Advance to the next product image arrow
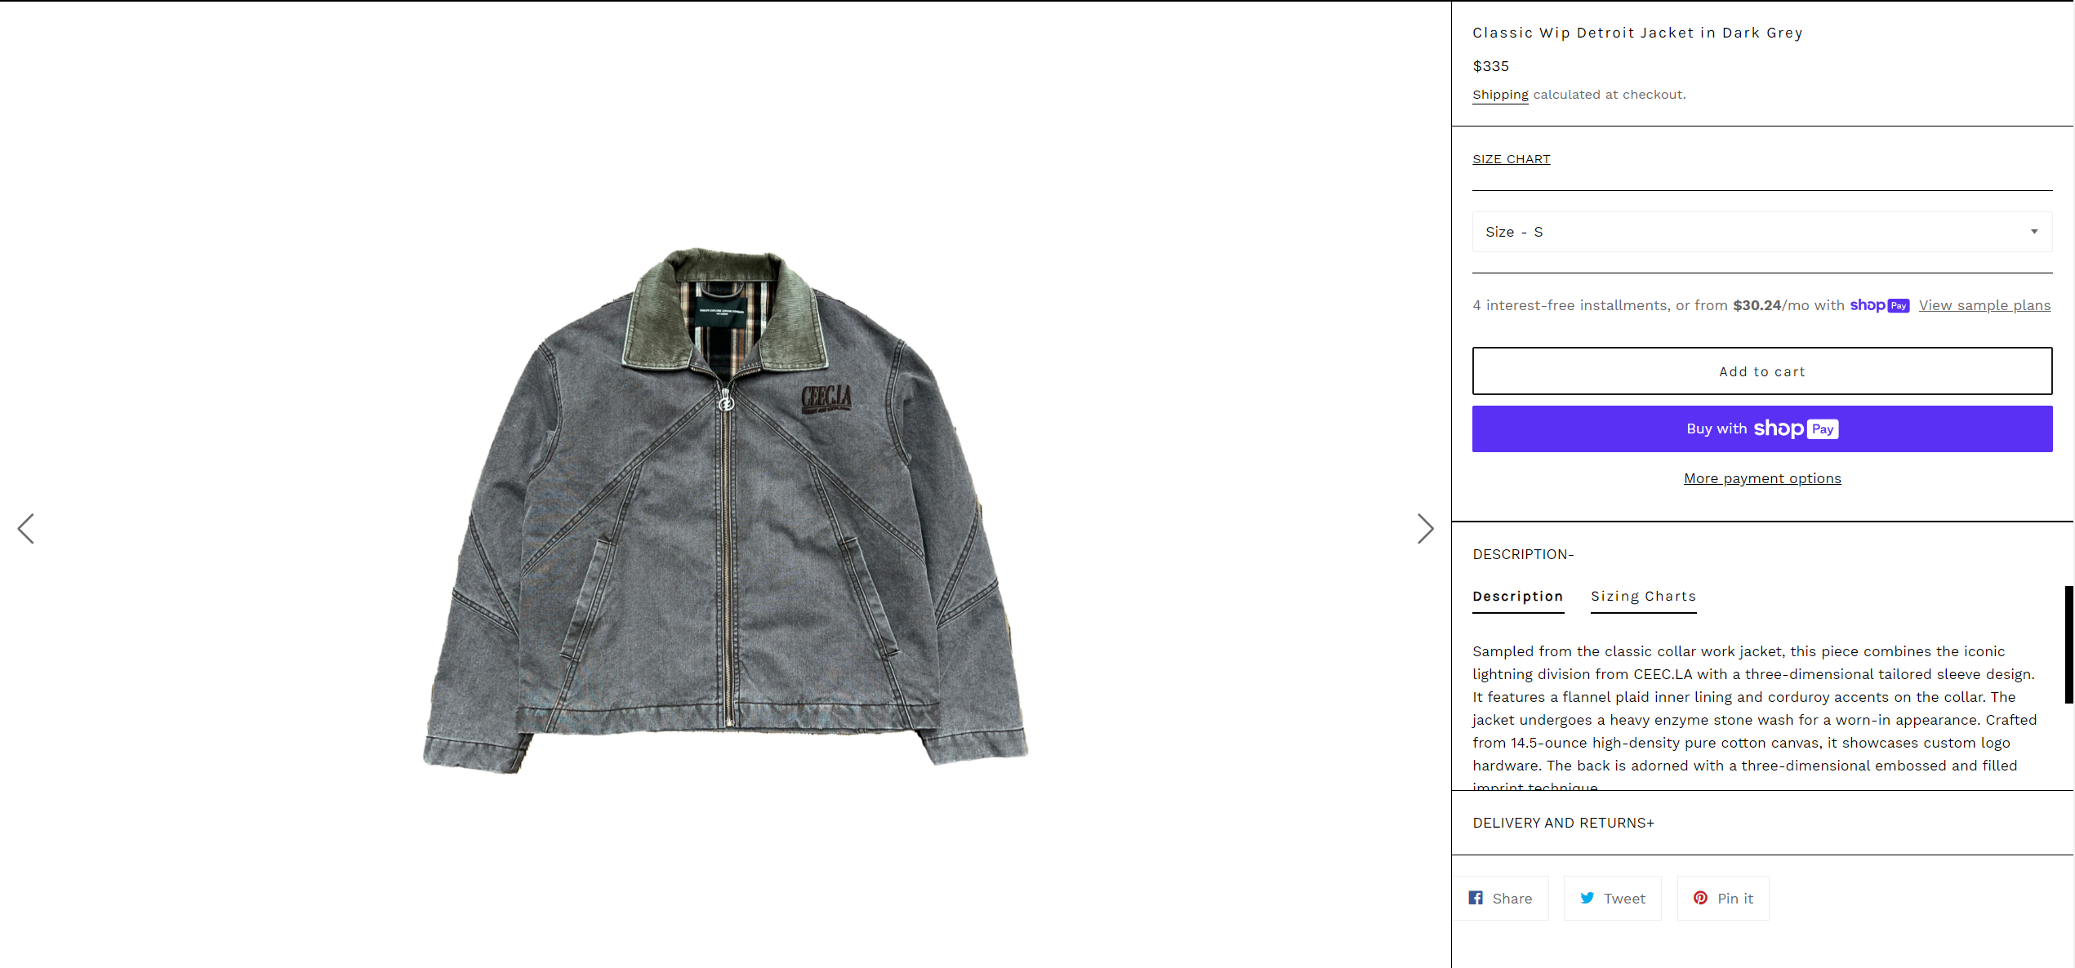This screenshot has width=2075, height=968. tap(1425, 529)
